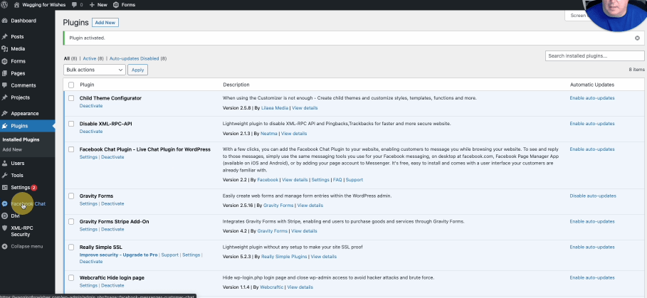Deactivate the Disable XML-RPC-API plugin
This screenshot has height=298, width=647.
click(x=91, y=132)
